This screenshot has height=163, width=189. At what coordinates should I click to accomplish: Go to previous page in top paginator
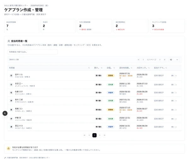click(143, 60)
